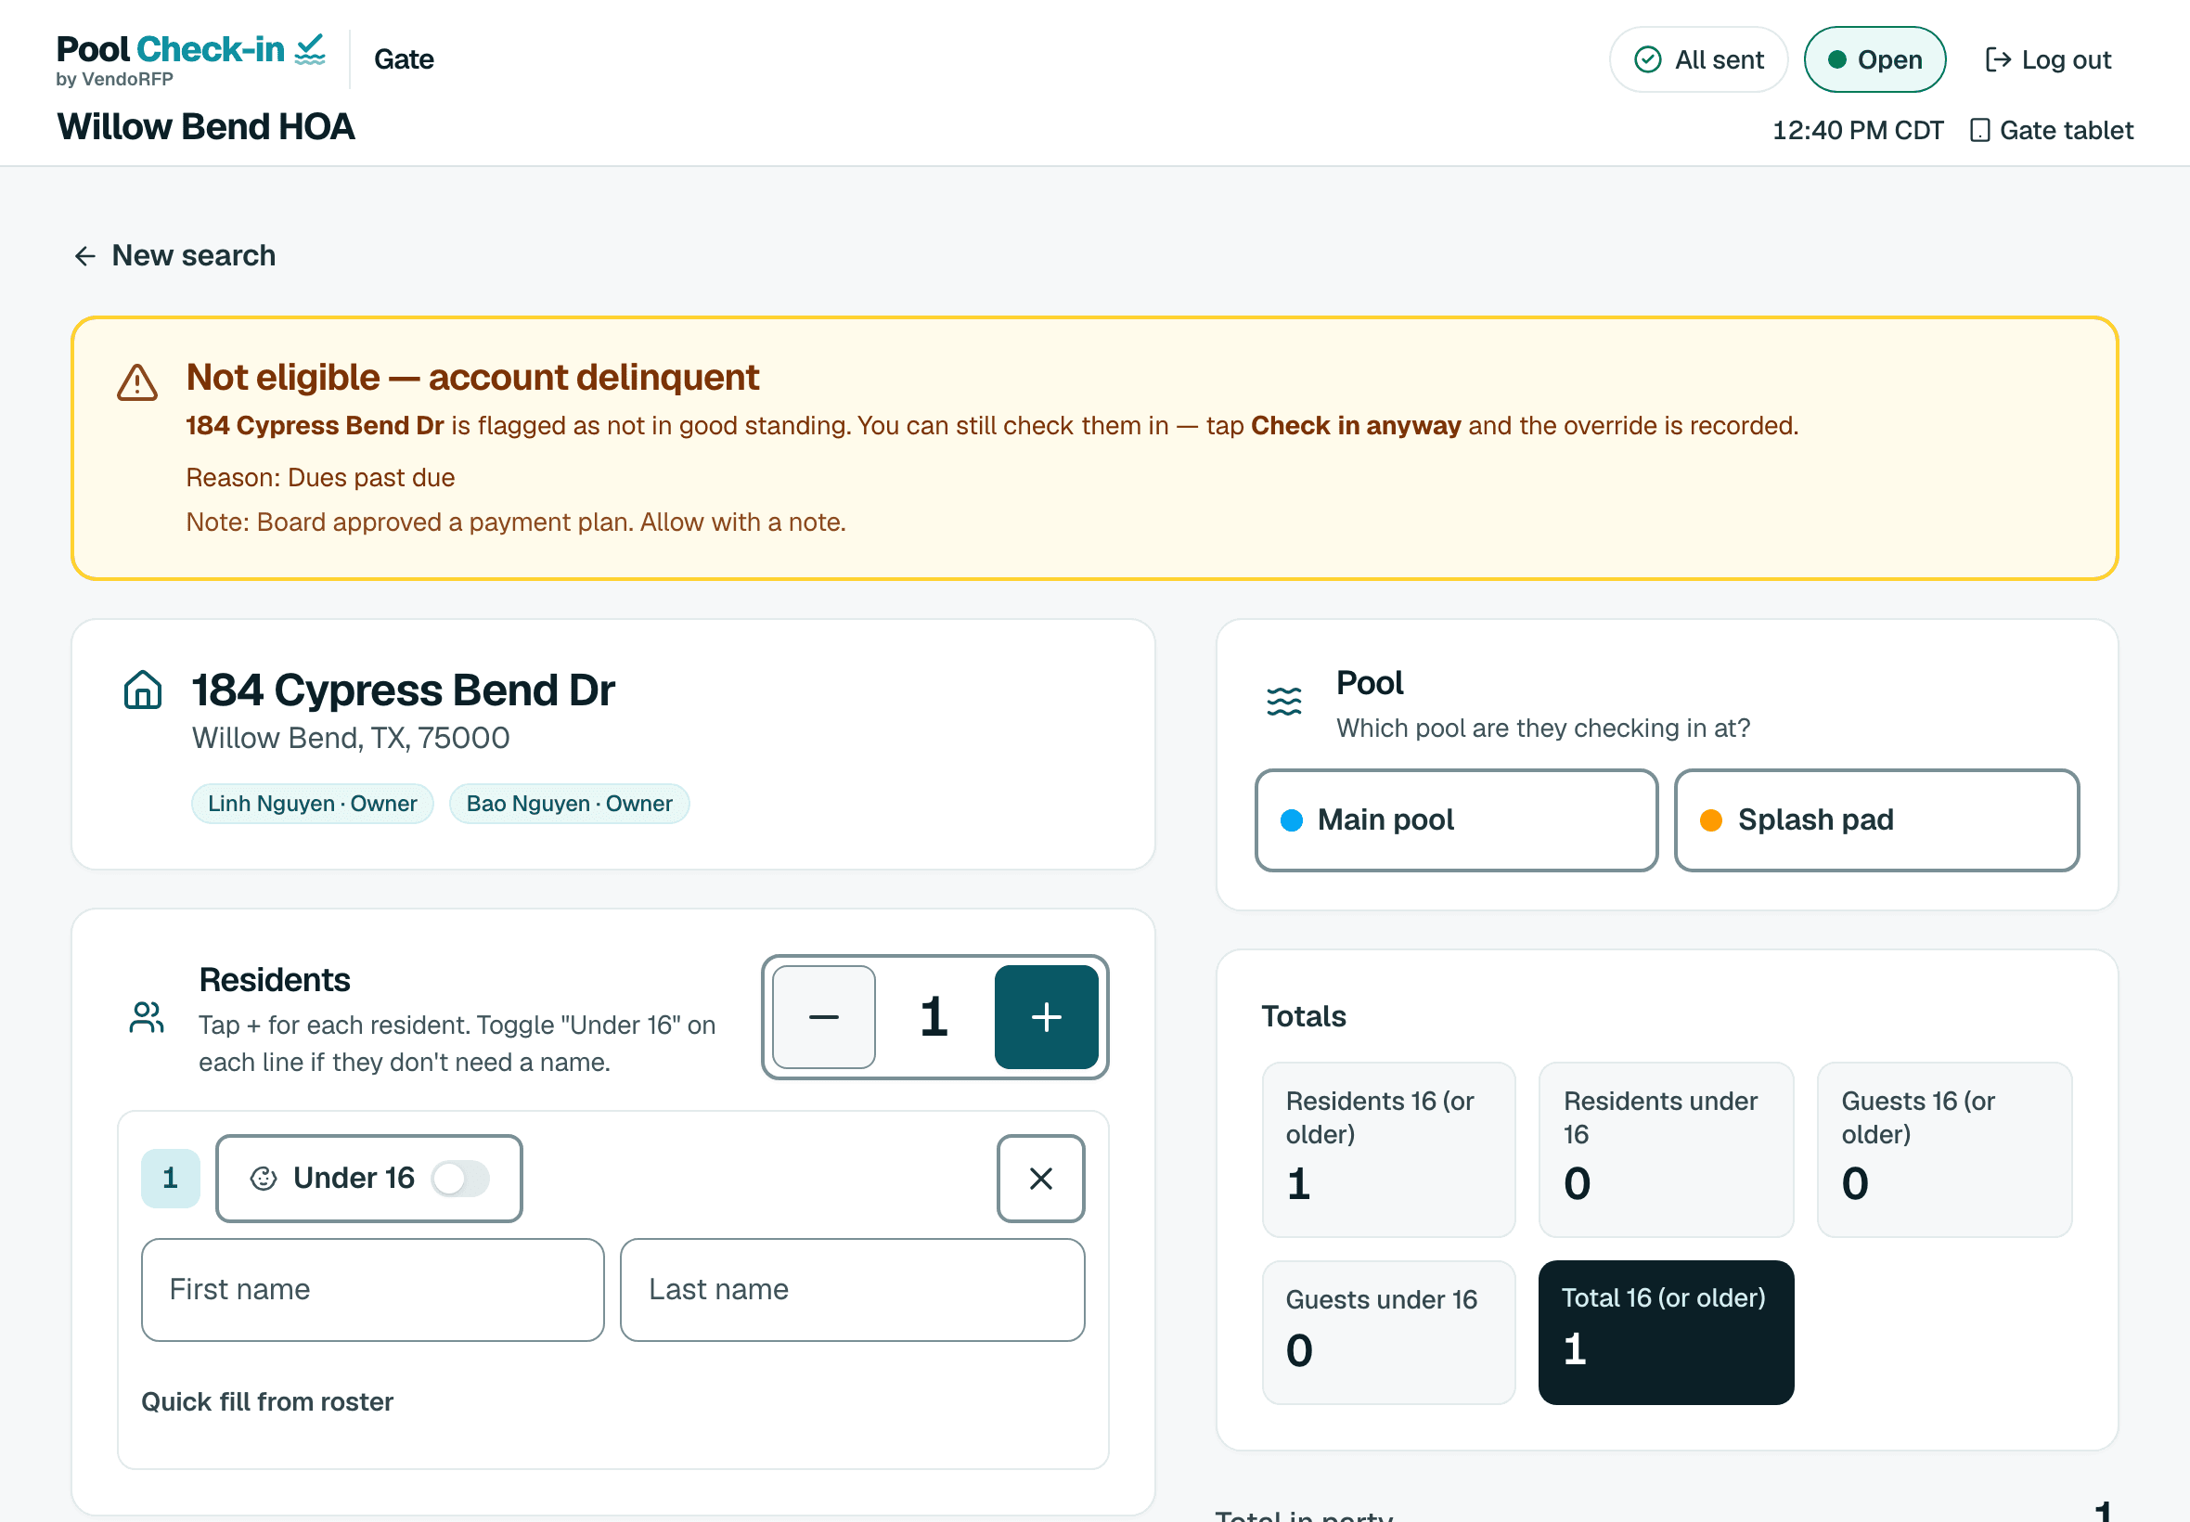Click the Not eligible — account delinquent heading

click(473, 378)
